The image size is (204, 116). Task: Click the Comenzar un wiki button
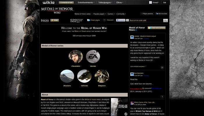coord(66,2)
